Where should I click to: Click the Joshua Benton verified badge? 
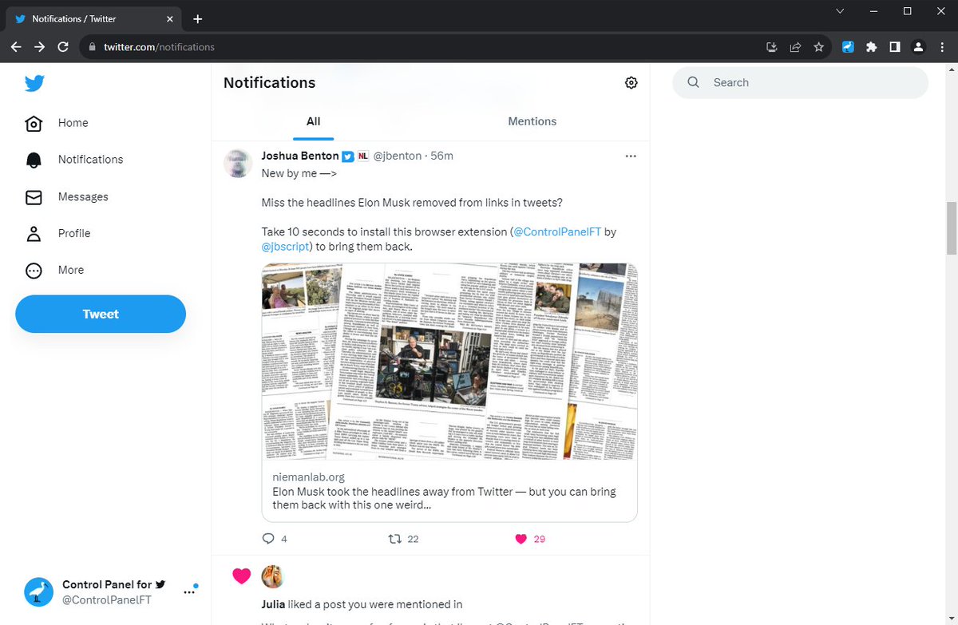(x=348, y=156)
